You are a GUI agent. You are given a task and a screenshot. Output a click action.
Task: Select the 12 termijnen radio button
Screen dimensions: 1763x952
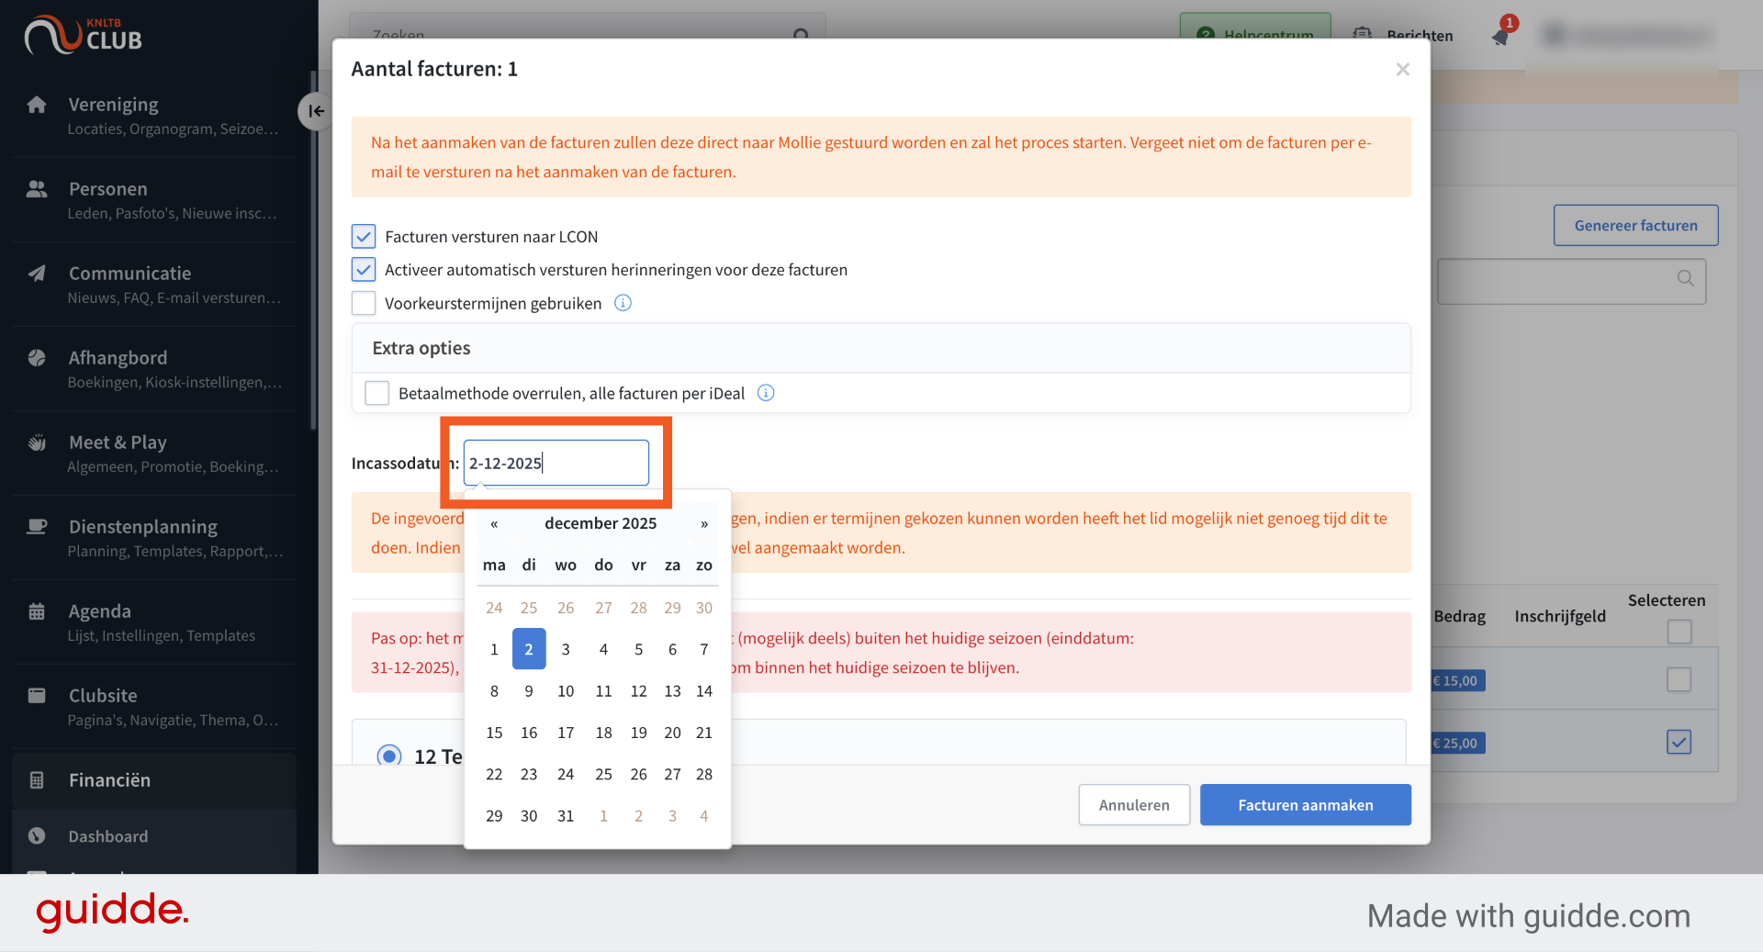(389, 756)
